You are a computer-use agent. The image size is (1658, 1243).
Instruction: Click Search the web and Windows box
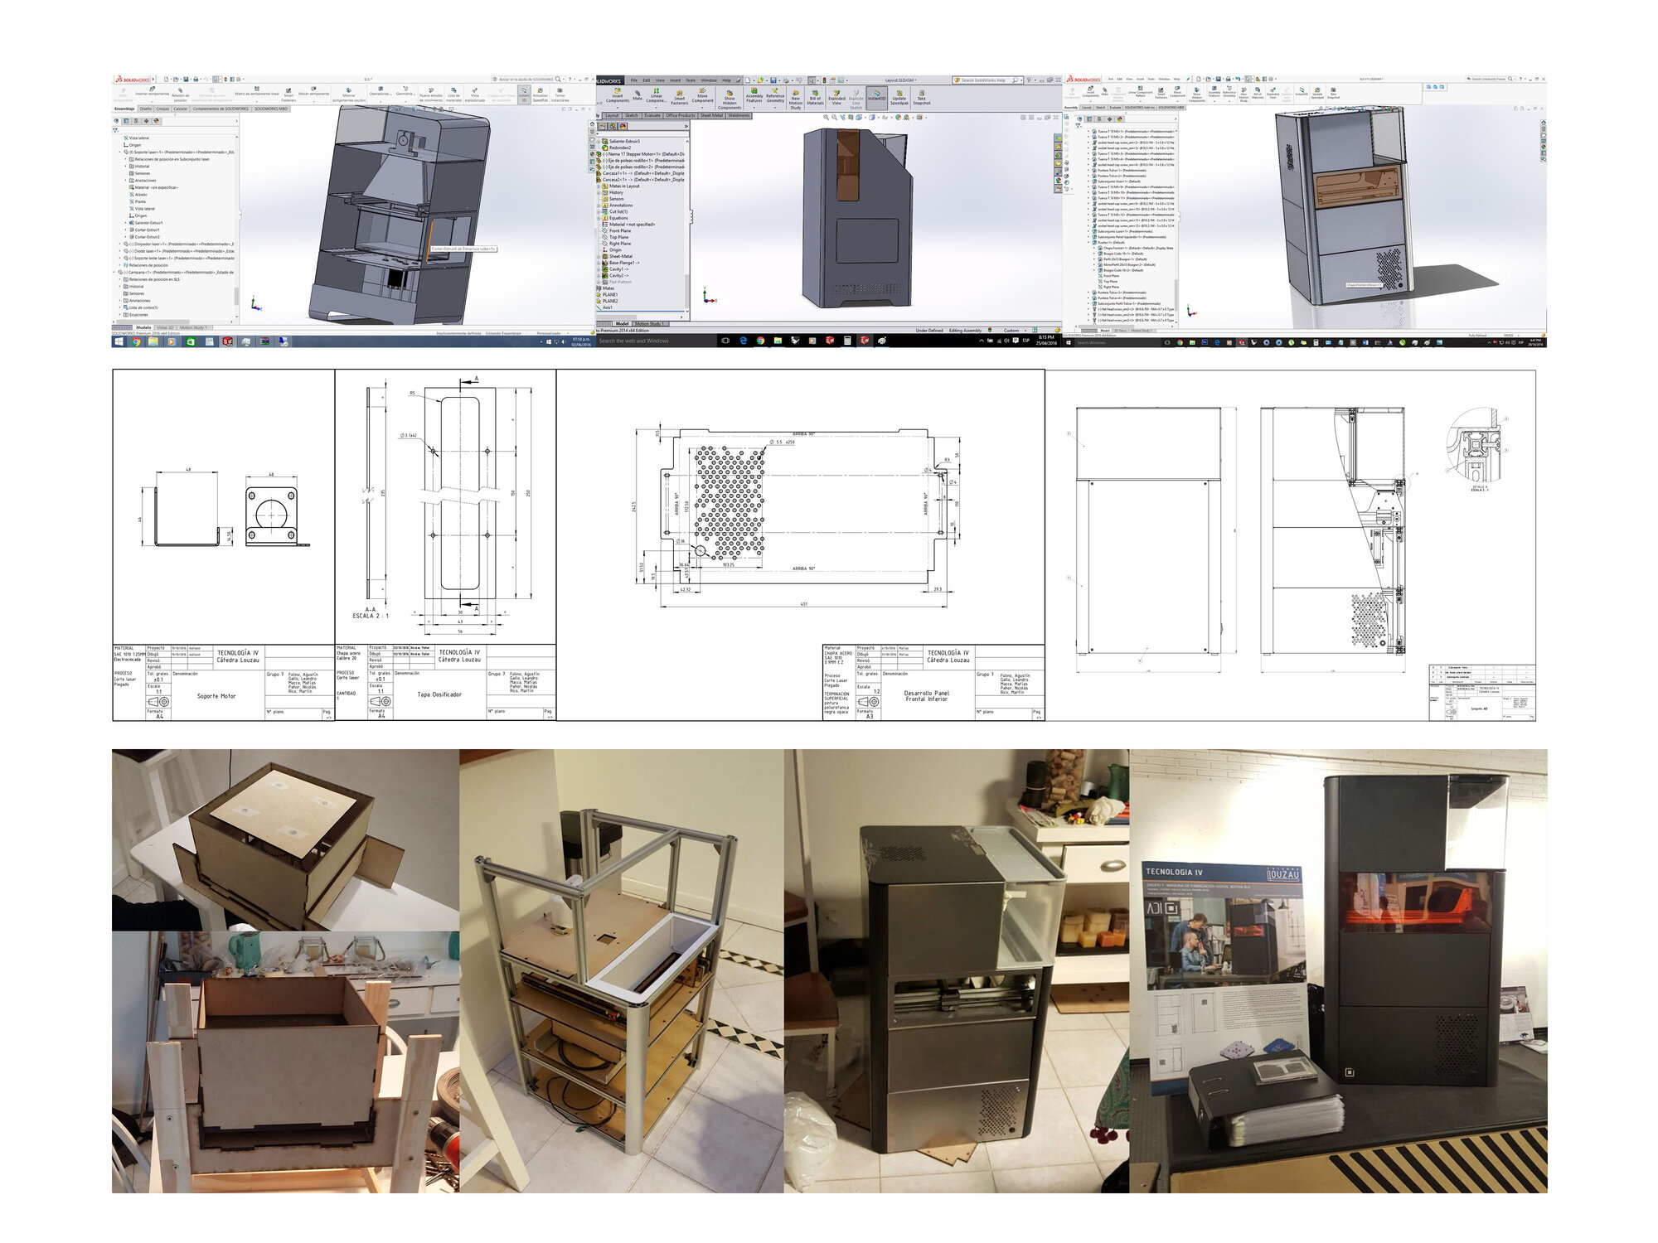[657, 341]
